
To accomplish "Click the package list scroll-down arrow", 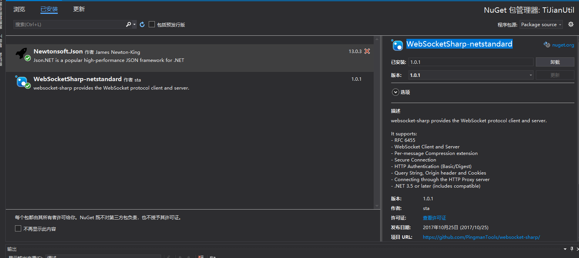I will tap(376, 206).
